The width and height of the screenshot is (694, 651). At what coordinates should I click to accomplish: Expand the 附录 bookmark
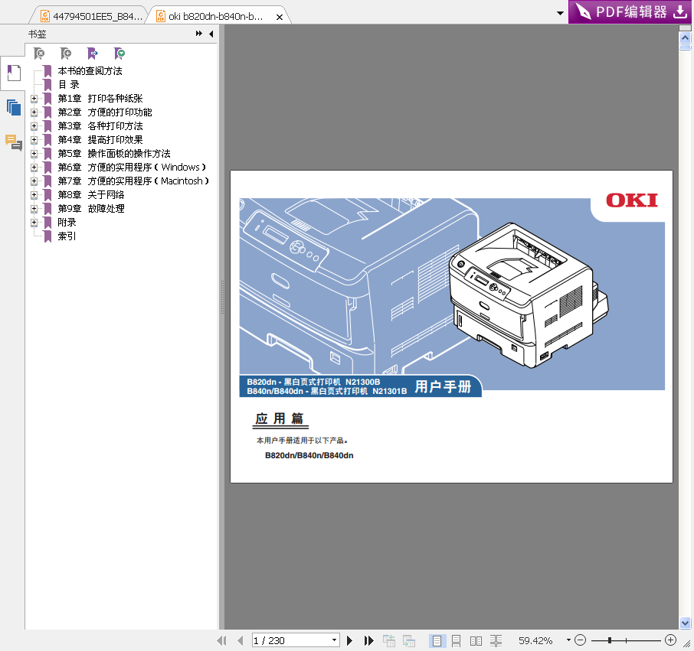pos(34,223)
